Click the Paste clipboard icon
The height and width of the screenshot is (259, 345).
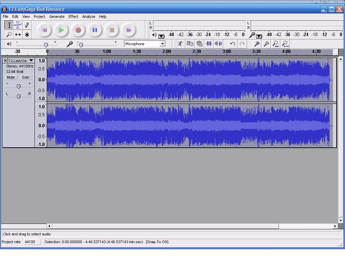point(199,44)
